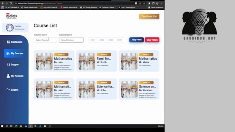Open Mr. Smith's Tamil course thumbnail
This screenshot has width=235, height=132.
tap(87, 61)
